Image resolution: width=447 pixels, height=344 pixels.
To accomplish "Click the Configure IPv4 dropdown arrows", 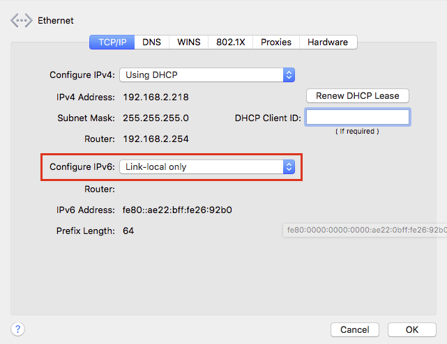I will pyautogui.click(x=289, y=75).
